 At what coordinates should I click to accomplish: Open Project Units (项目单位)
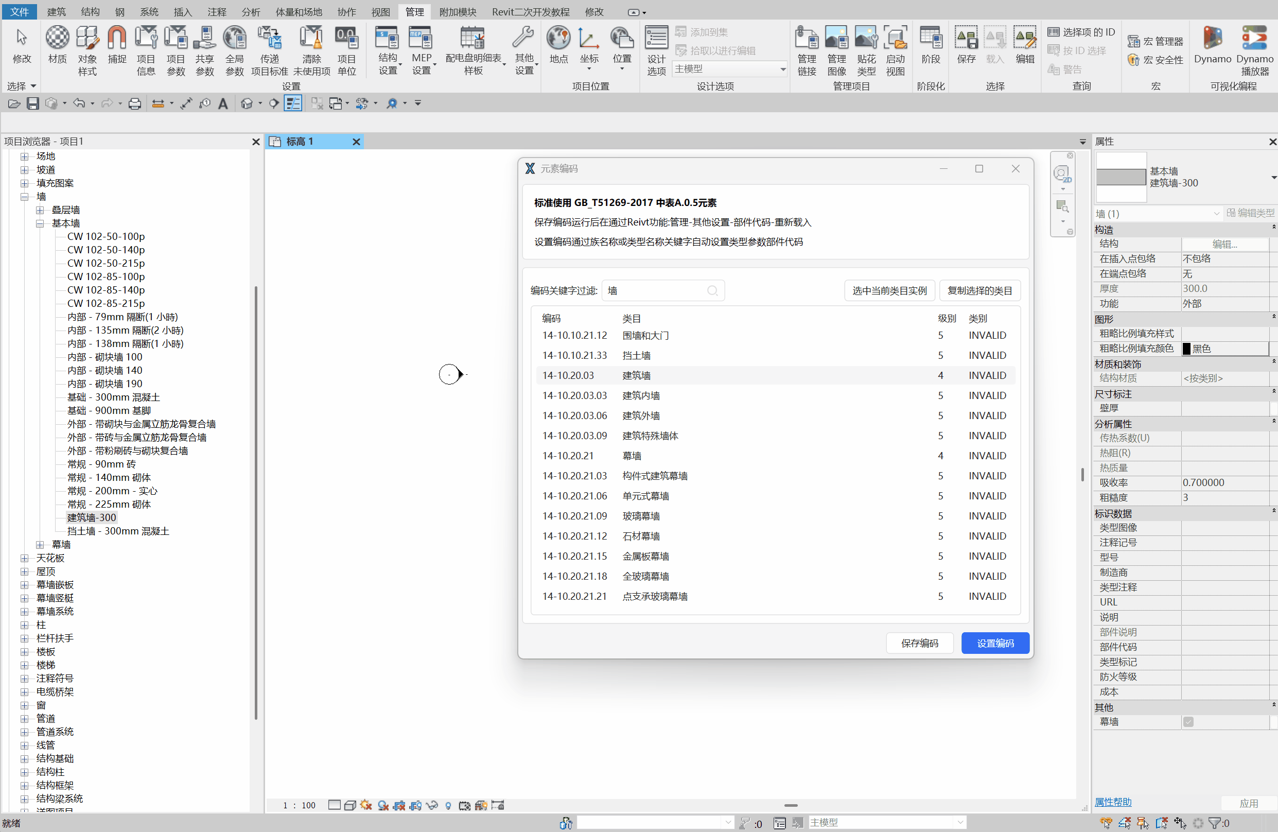[x=346, y=51]
